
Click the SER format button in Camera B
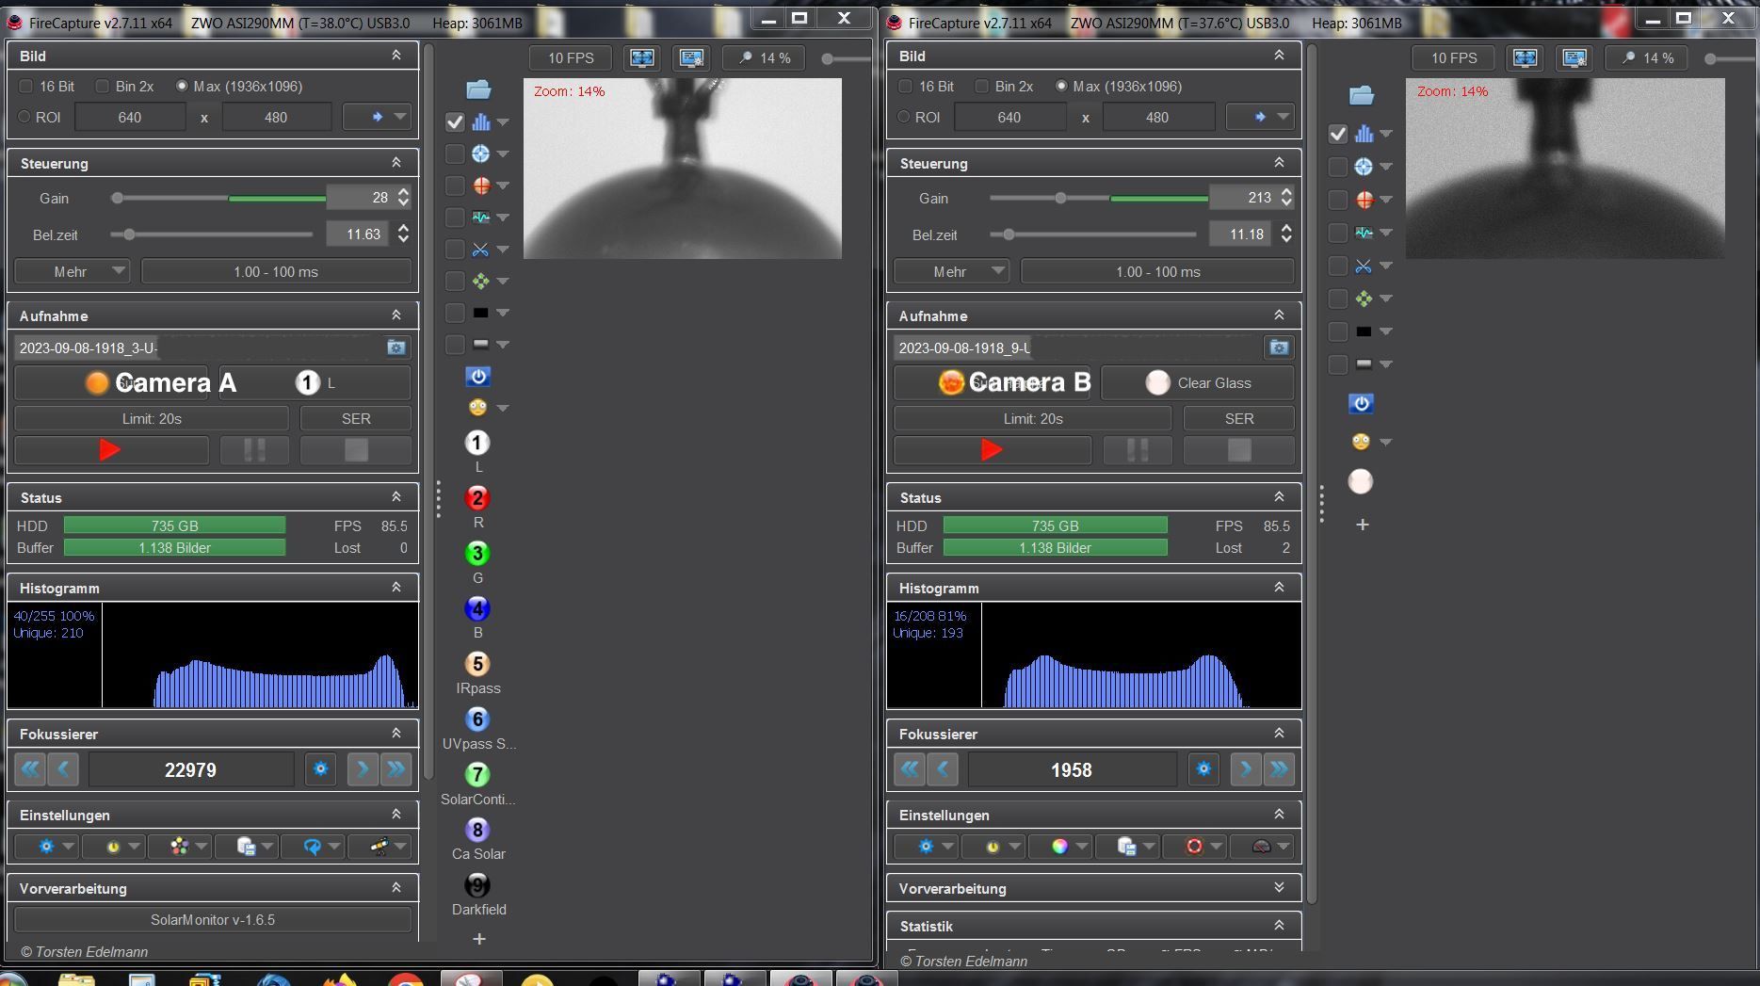1238,418
